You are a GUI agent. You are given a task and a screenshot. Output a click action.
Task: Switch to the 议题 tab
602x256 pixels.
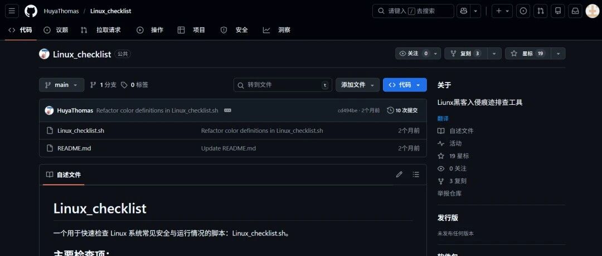(56, 30)
